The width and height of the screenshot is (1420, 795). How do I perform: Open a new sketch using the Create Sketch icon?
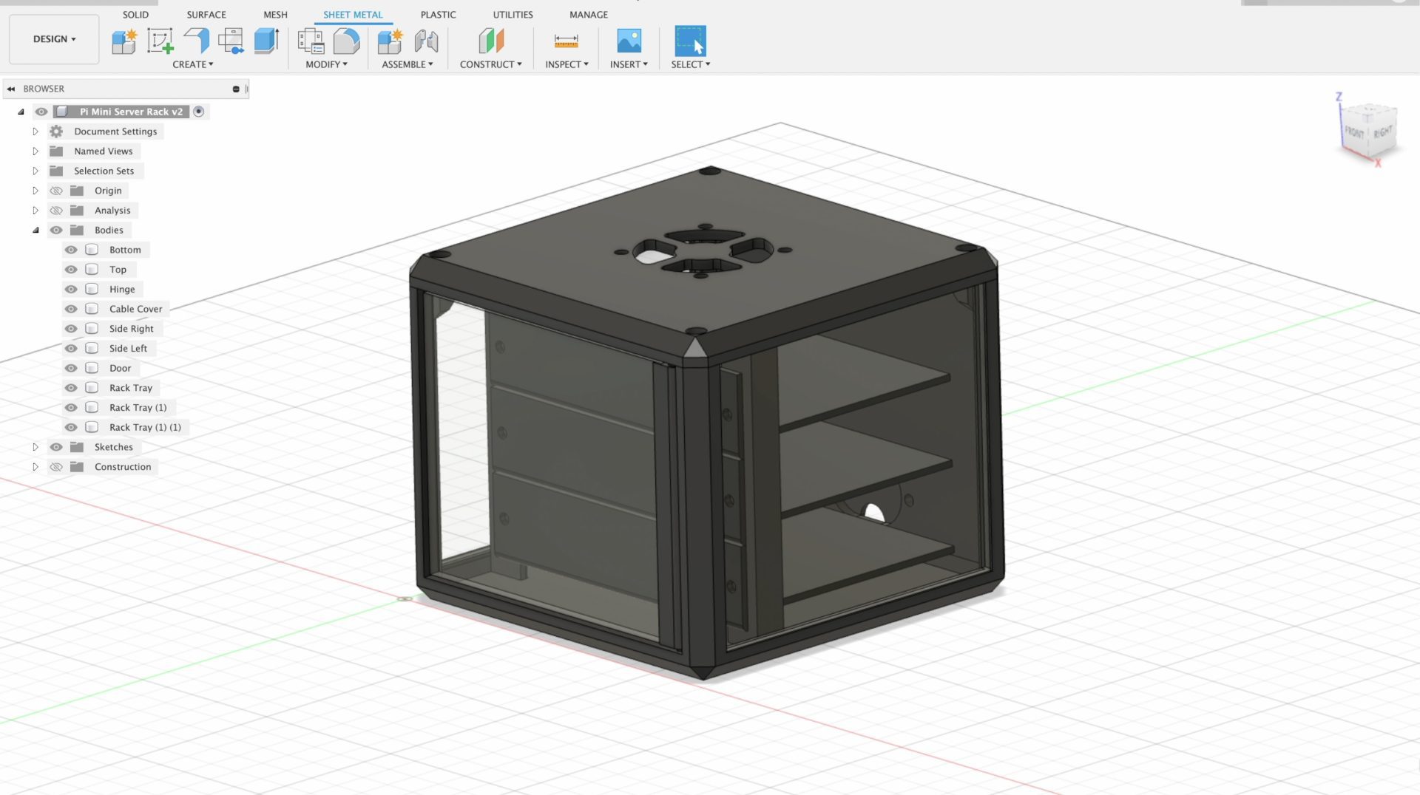click(160, 41)
